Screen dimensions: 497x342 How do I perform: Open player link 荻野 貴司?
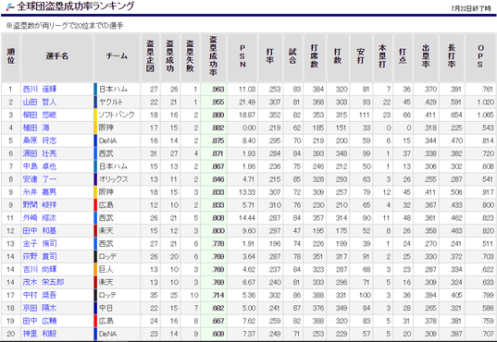(40, 257)
